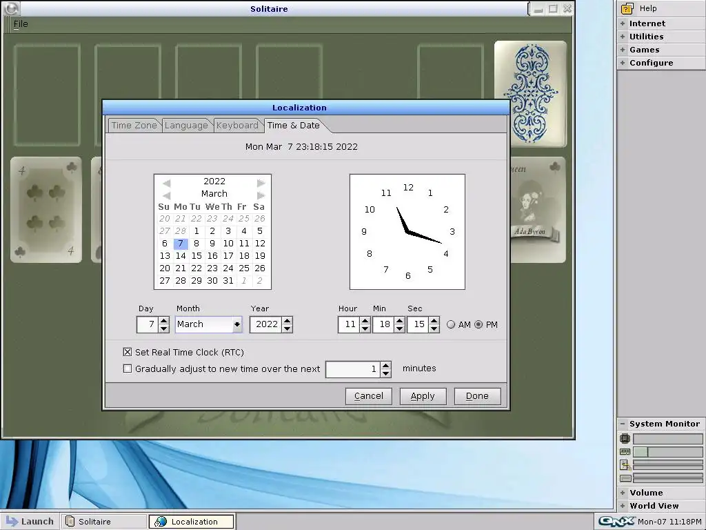The image size is (706, 530).
Task: Increase the gradual adjust minutes value
Action: 386,366
